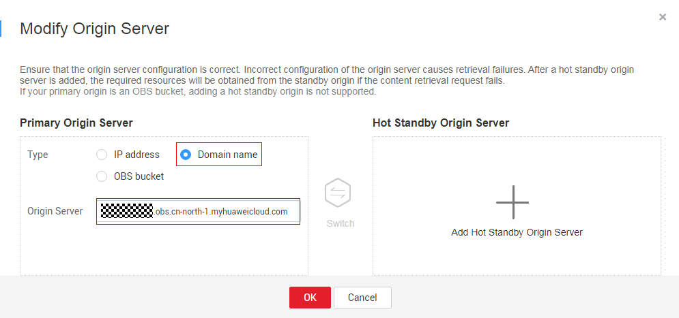Click the "Add Hot Standby Origin Server" text
The image size is (679, 318).
(x=517, y=232)
